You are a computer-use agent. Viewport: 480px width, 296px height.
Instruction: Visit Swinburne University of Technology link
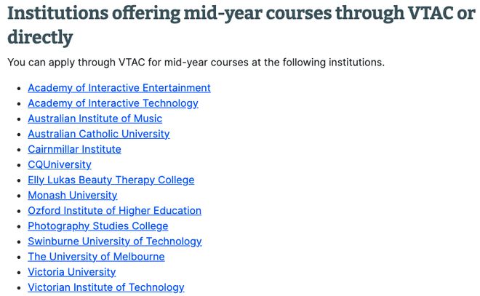pyautogui.click(x=115, y=241)
